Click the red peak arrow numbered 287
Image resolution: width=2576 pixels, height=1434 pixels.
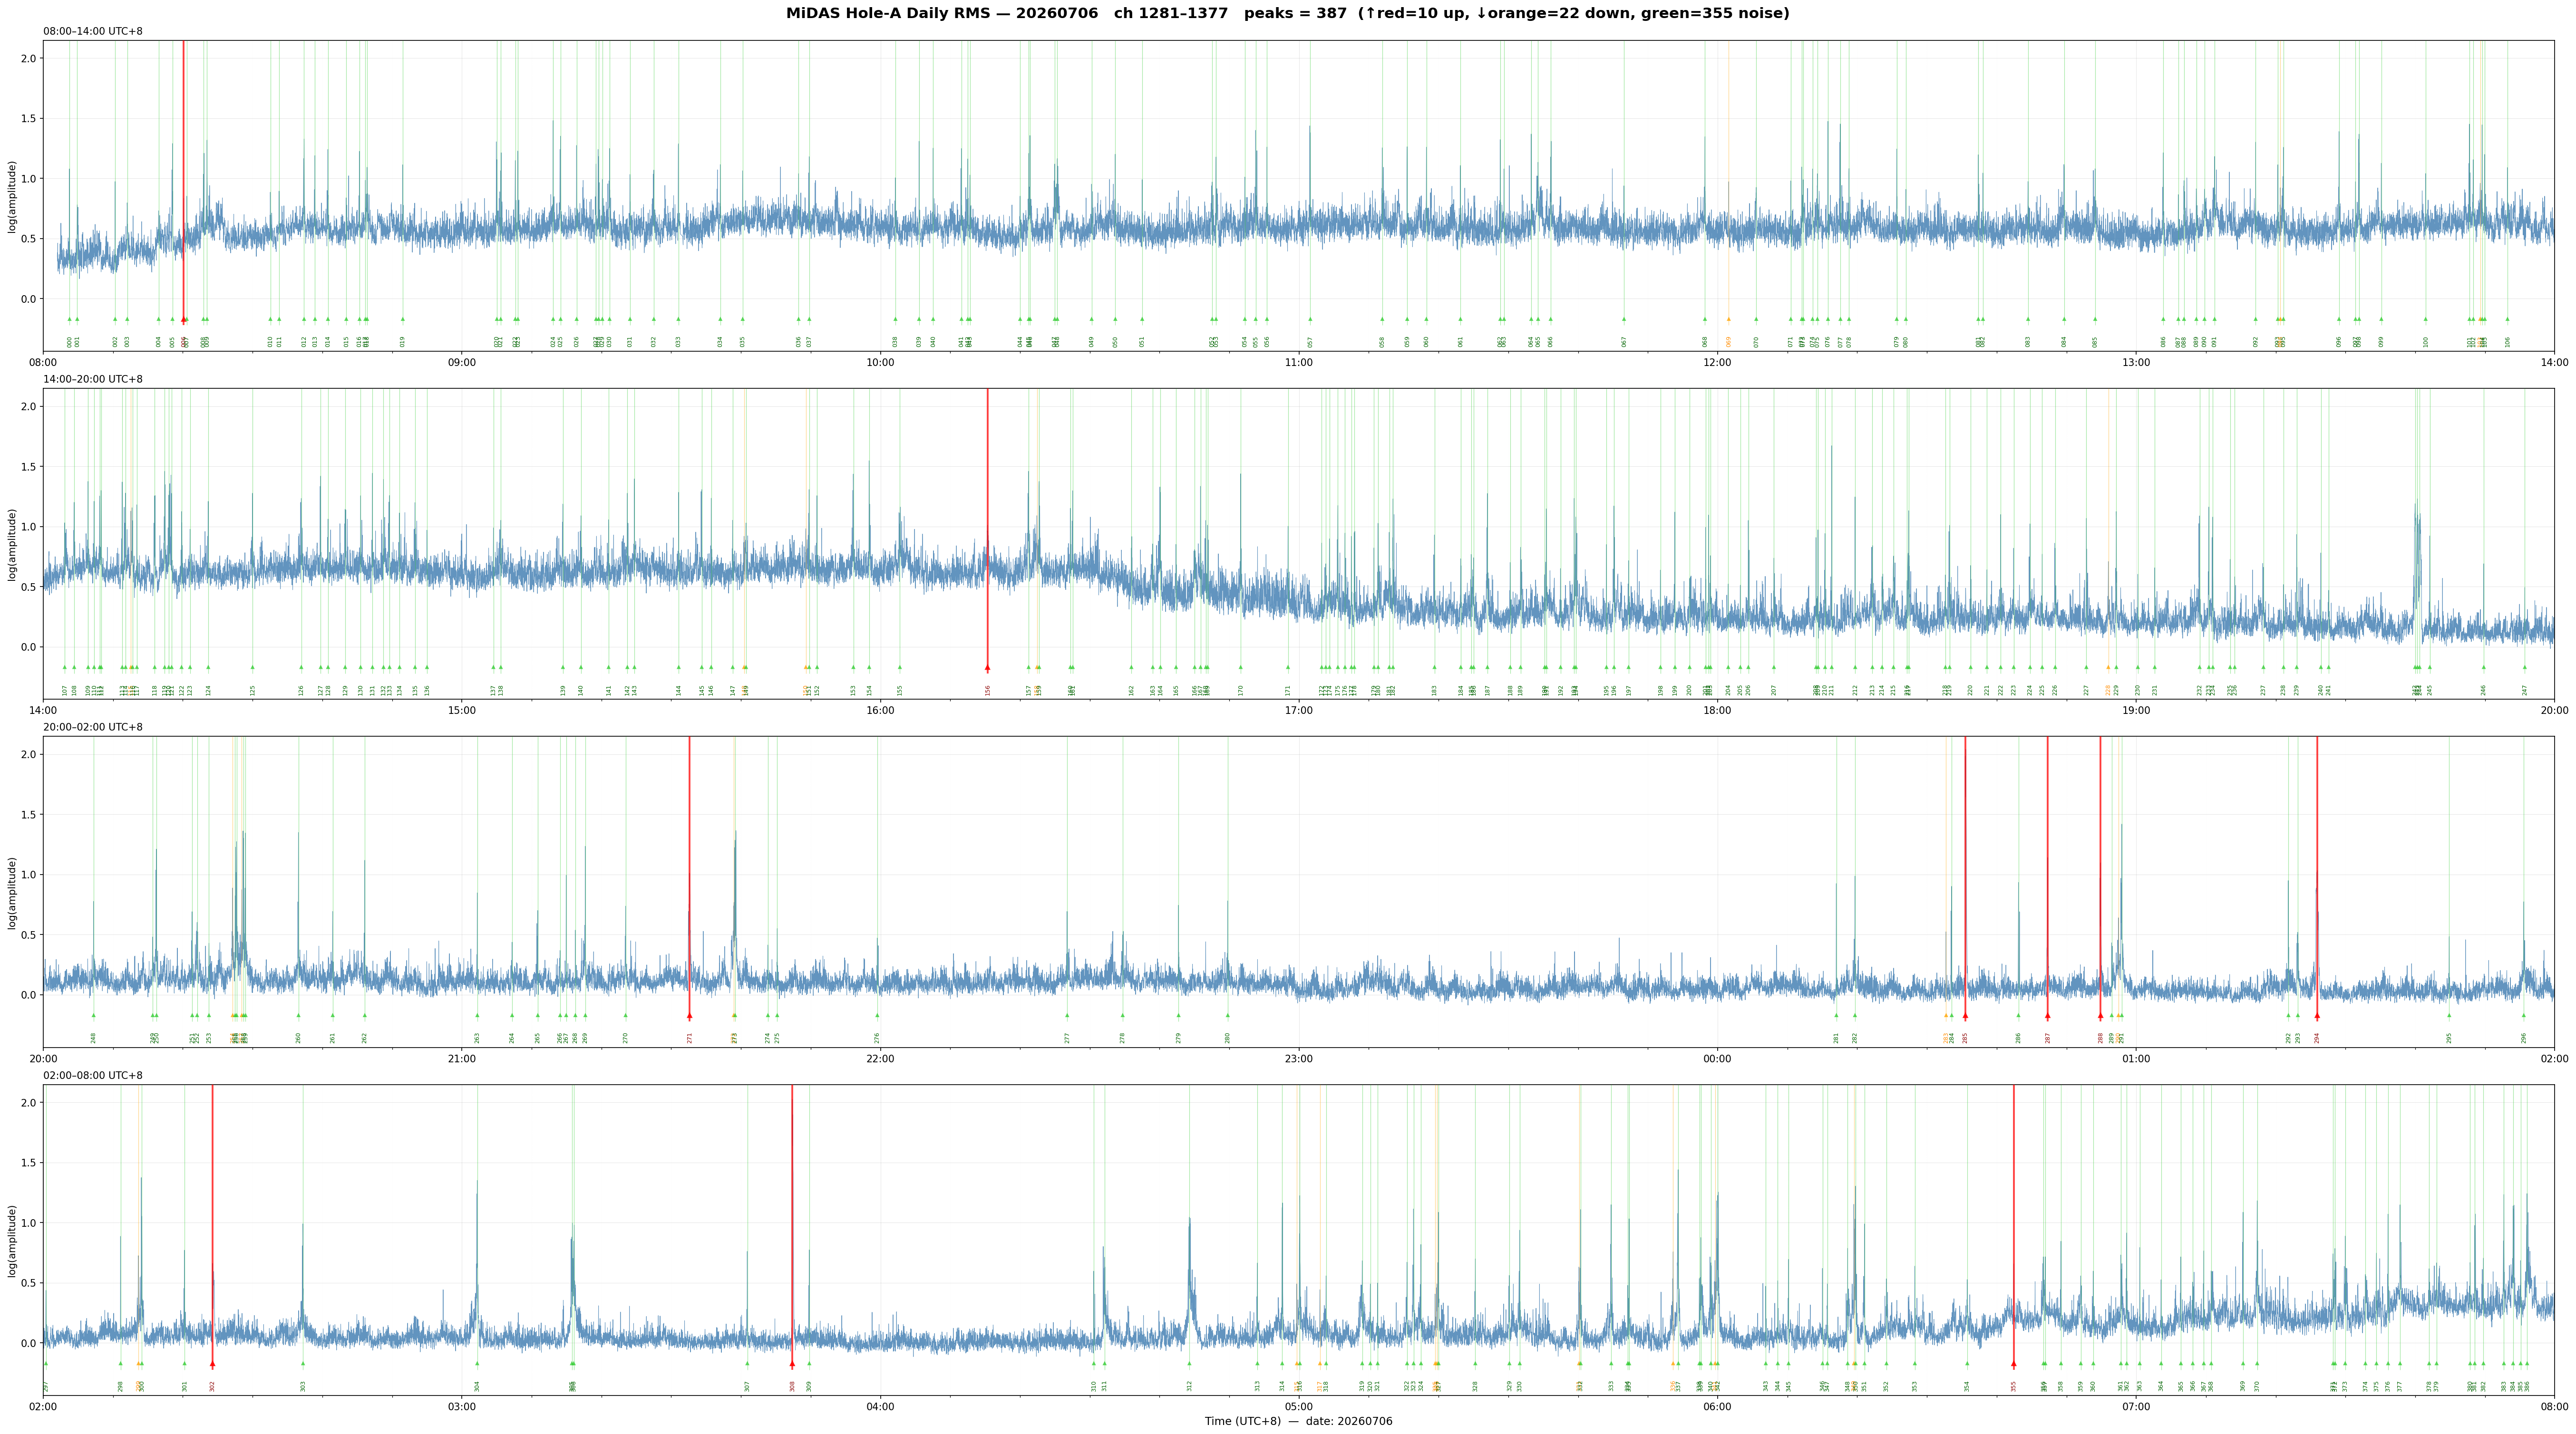coord(2047,1015)
